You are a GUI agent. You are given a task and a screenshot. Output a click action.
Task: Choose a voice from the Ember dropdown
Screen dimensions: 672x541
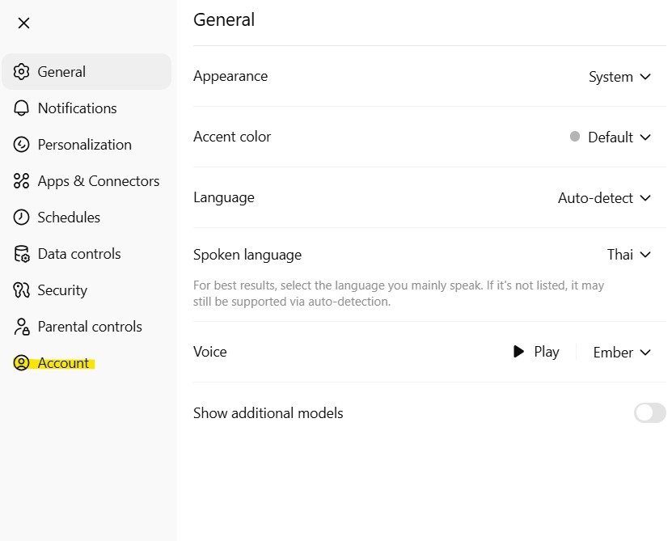pyautogui.click(x=622, y=353)
